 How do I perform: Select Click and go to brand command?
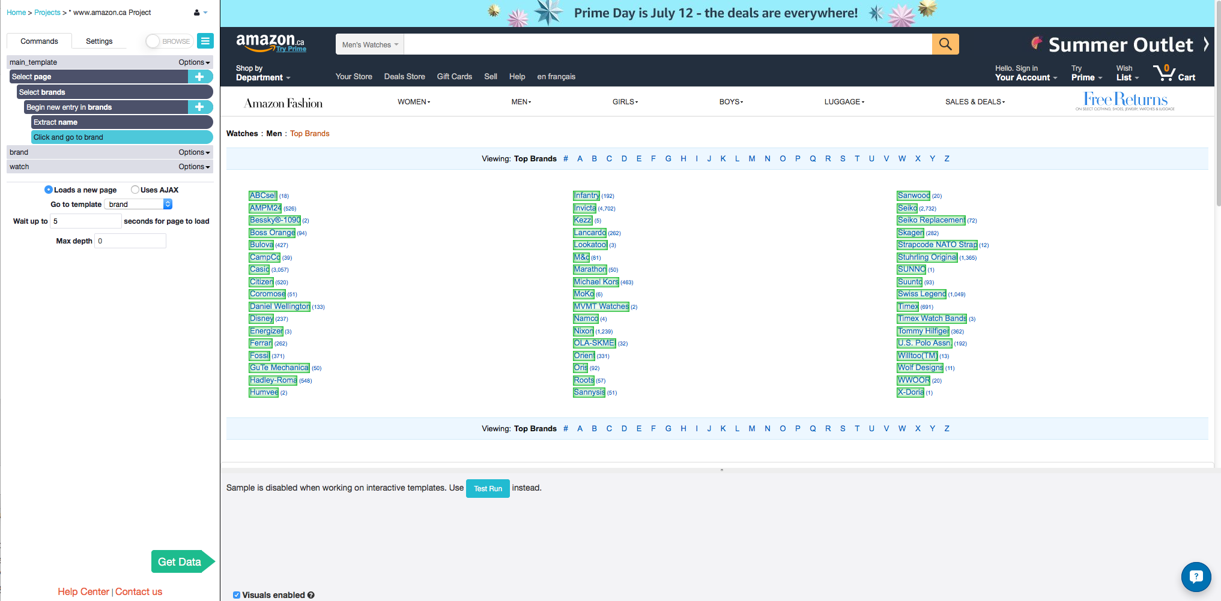tap(122, 137)
